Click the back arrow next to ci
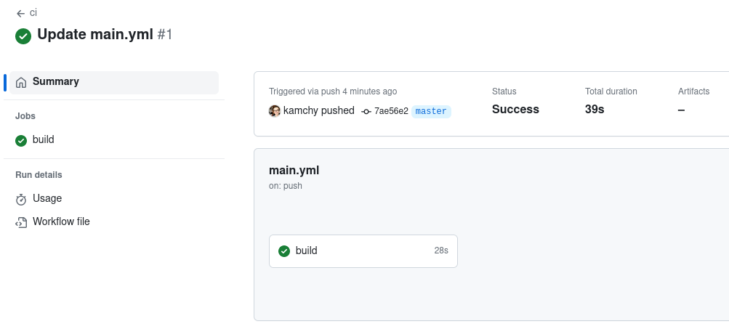The width and height of the screenshot is (729, 334). click(x=20, y=13)
